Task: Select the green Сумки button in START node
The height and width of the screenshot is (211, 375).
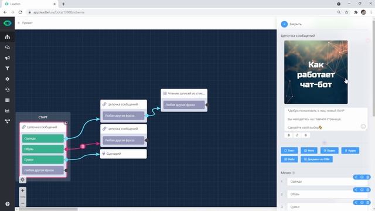Action: [43, 159]
